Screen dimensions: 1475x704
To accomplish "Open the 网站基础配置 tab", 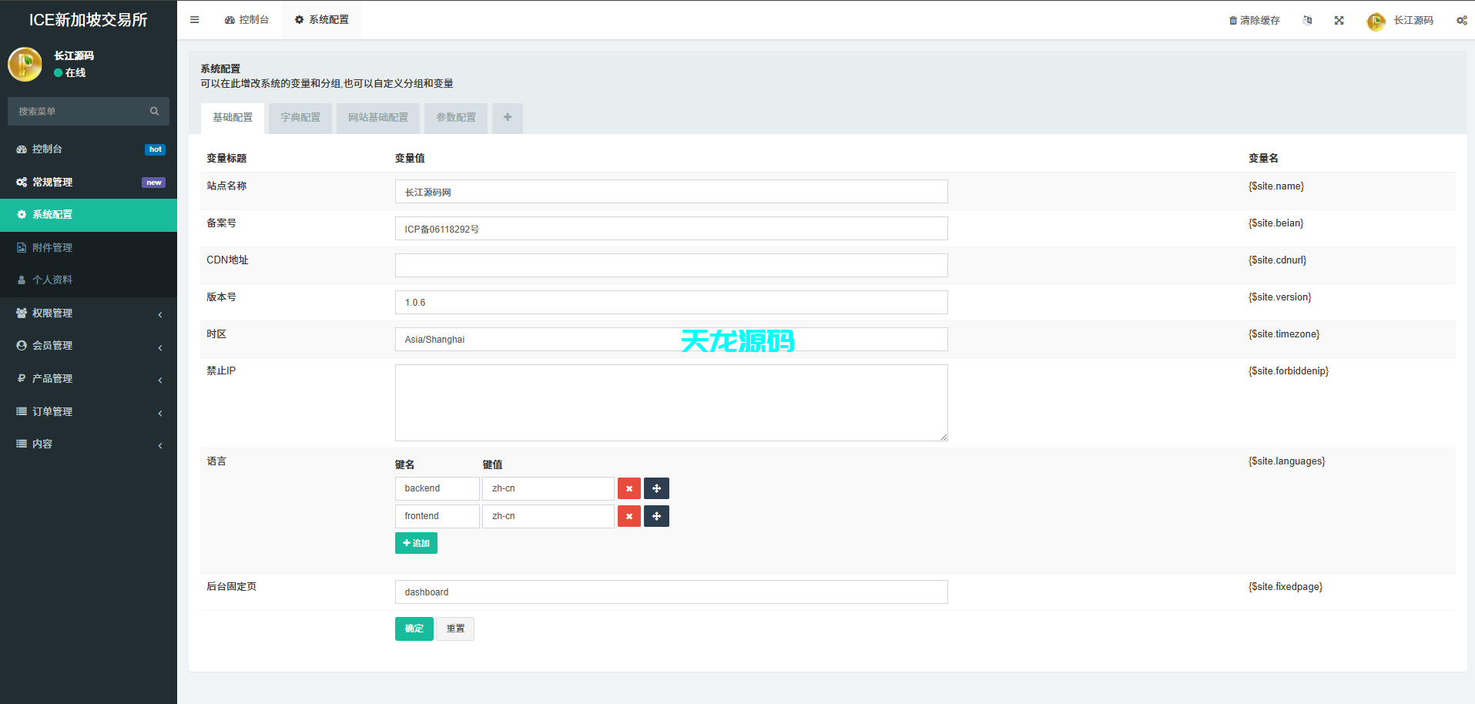I will [x=377, y=118].
